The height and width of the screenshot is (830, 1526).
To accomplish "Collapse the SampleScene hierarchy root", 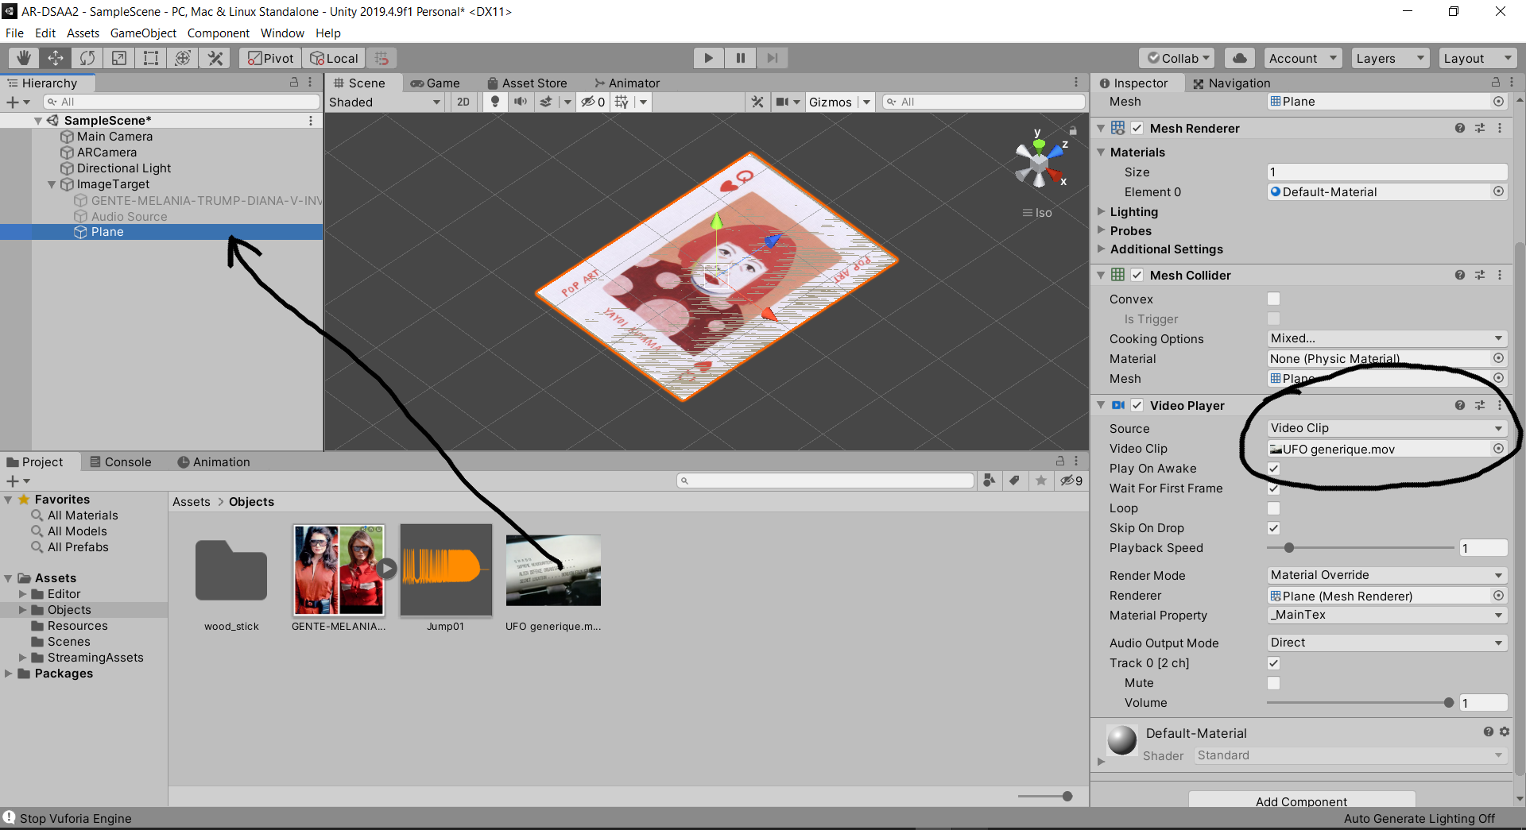I will click(x=37, y=121).
